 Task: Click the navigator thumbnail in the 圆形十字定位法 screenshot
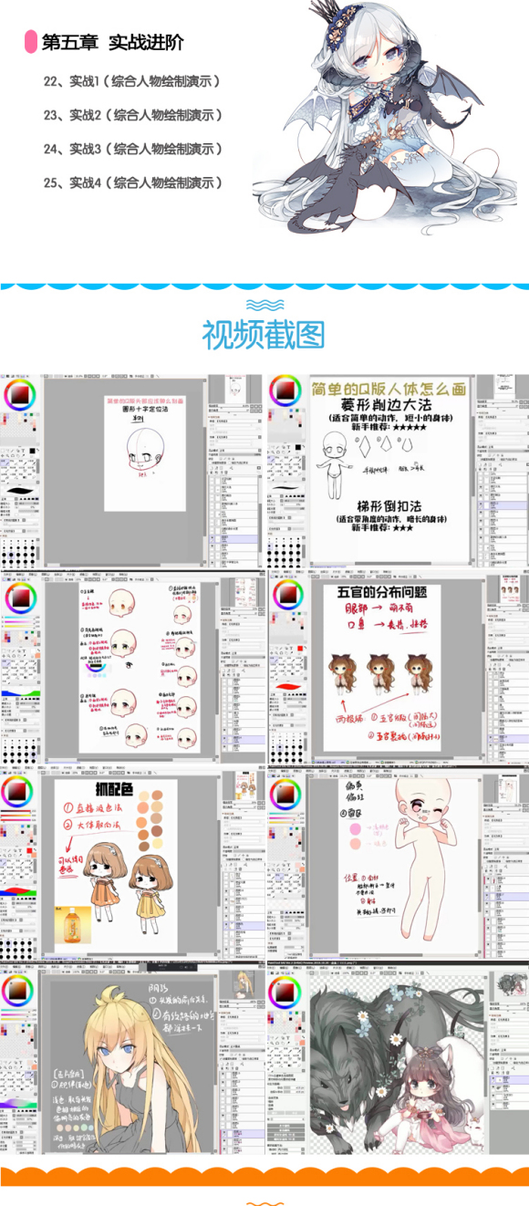(235, 388)
